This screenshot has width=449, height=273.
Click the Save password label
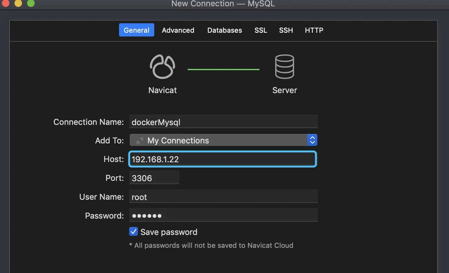tap(169, 232)
